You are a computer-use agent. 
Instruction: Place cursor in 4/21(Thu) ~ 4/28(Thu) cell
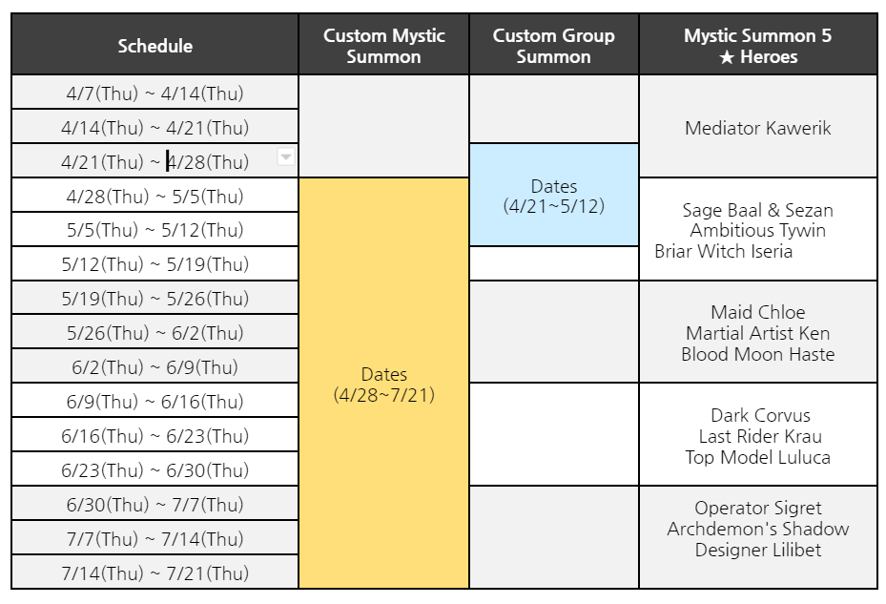point(155,161)
